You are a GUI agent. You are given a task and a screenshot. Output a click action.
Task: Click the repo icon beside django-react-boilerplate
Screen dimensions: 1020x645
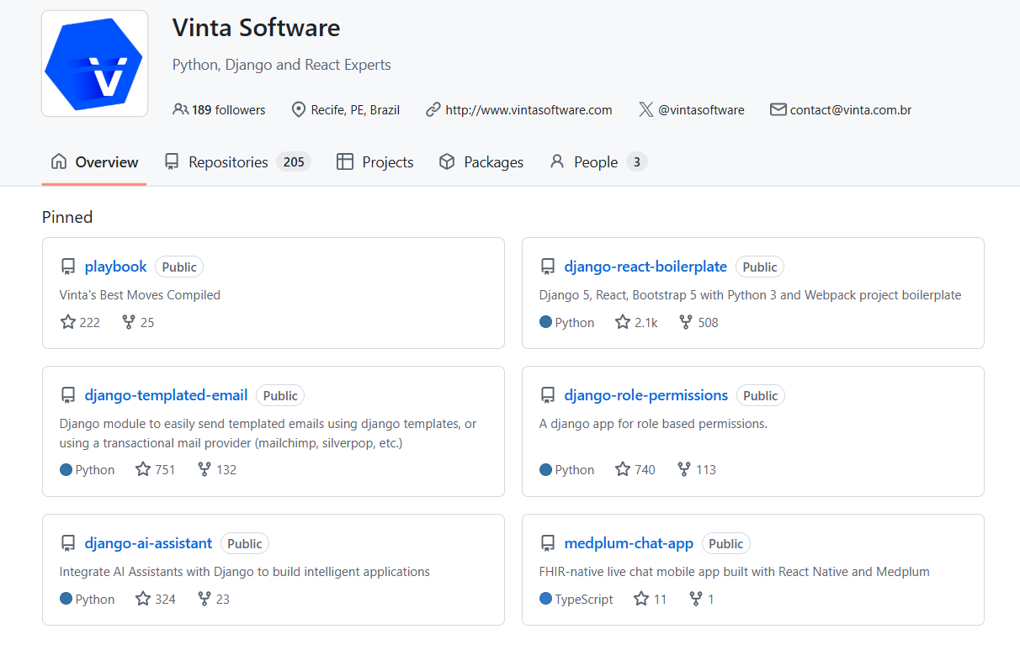tap(548, 267)
